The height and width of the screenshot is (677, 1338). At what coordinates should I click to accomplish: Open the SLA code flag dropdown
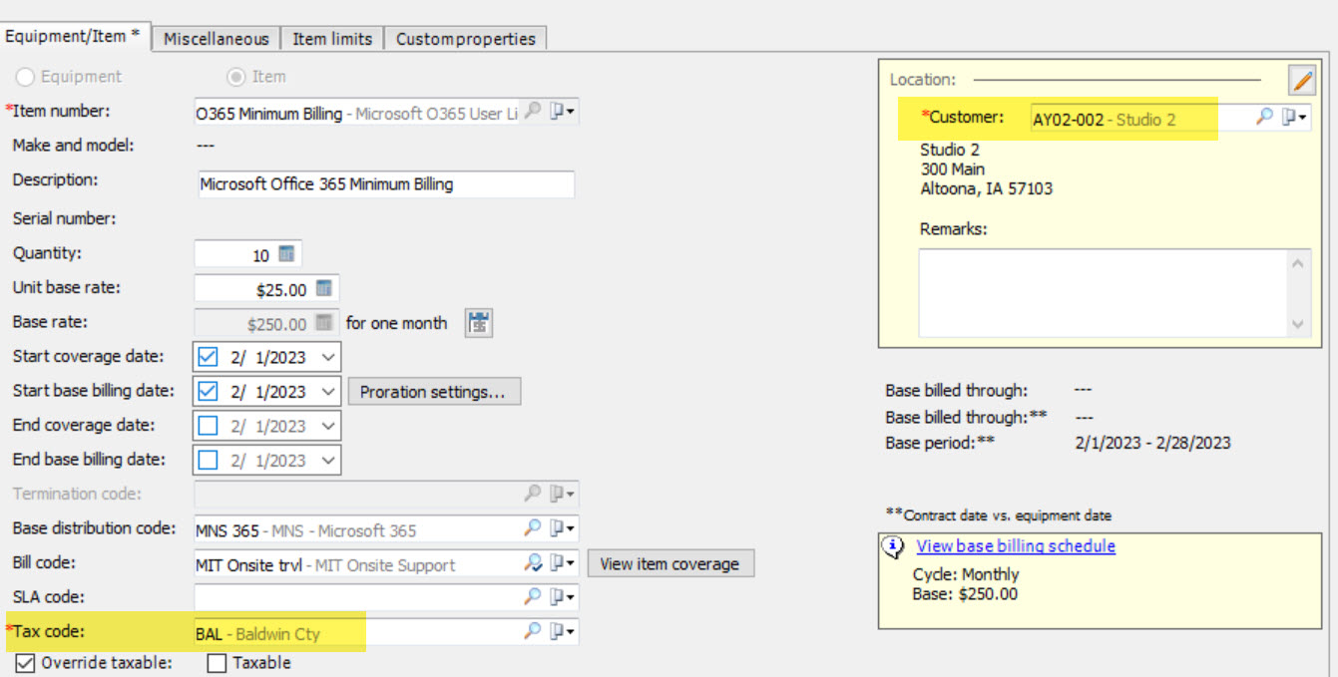pyautogui.click(x=563, y=596)
